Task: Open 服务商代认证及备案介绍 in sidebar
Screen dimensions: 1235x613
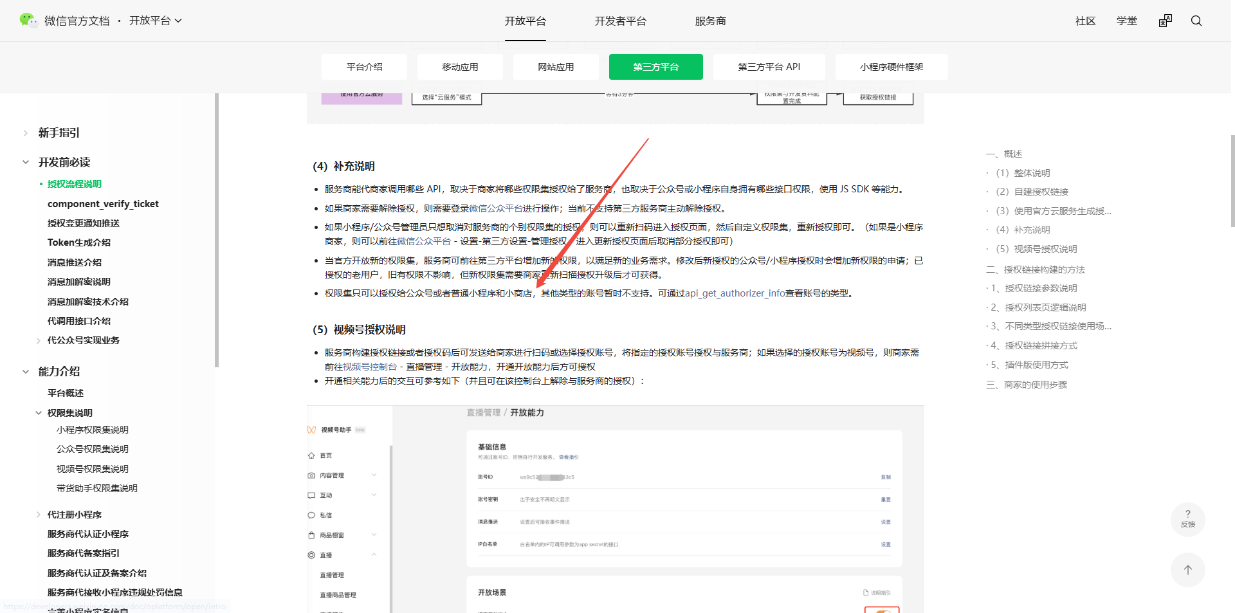Action: pos(97,573)
